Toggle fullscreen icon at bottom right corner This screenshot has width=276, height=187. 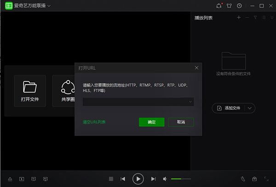coord(266,179)
